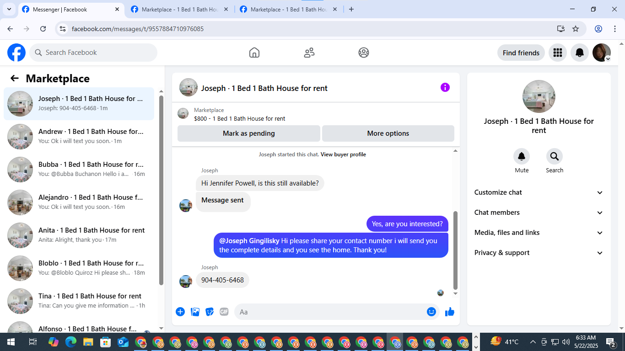This screenshot has height=351, width=625.
Task: Reload the current page
Action: click(x=43, y=29)
